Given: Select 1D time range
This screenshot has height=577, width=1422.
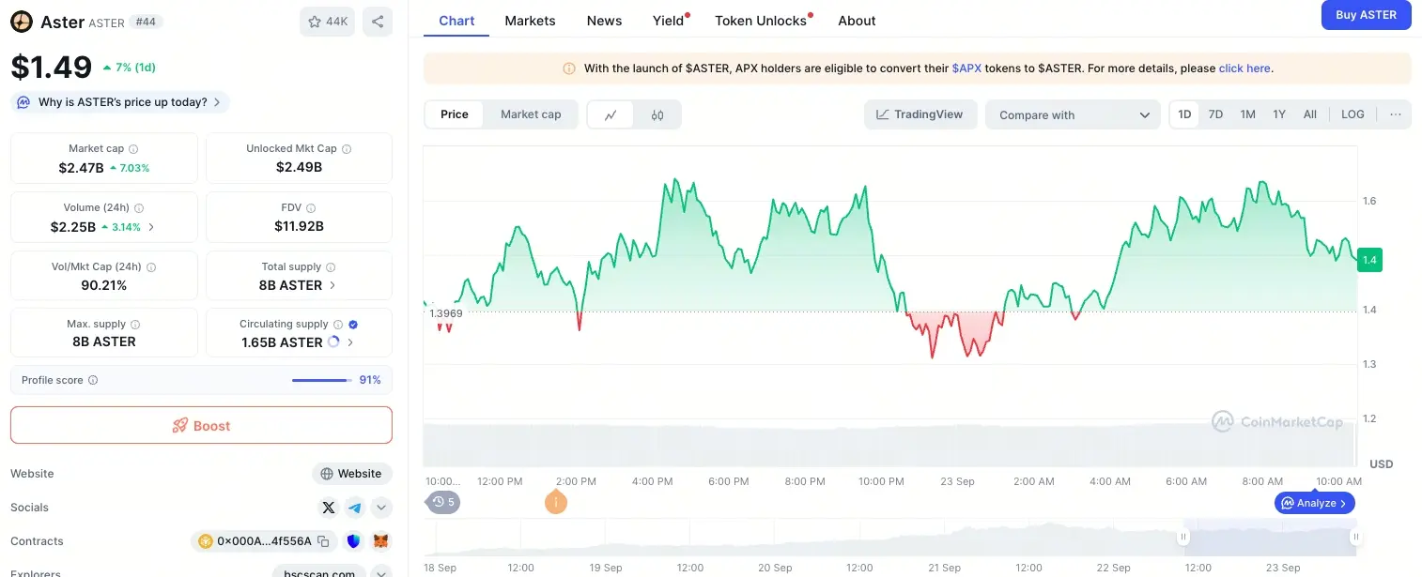Looking at the screenshot, I should pyautogui.click(x=1184, y=114).
